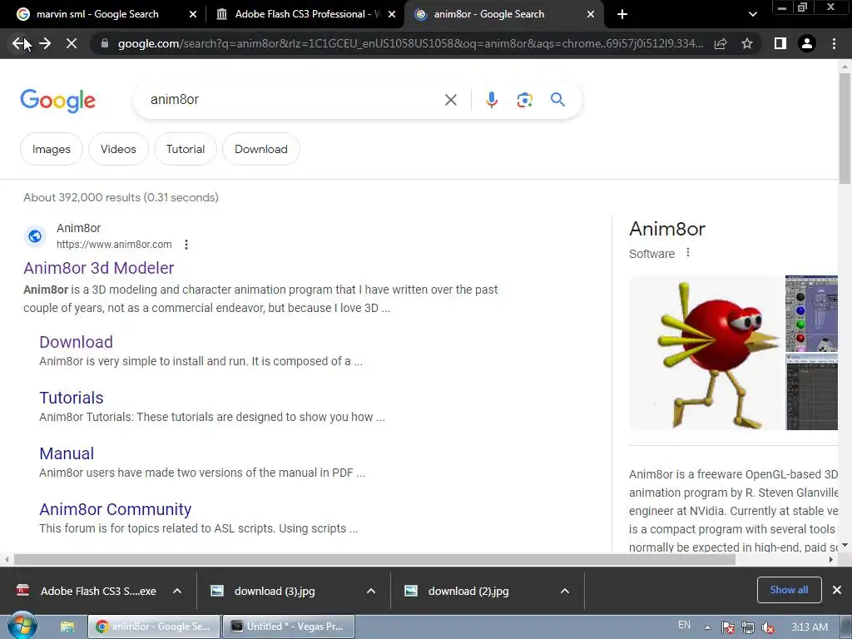Search by image with Google Lens
Image resolution: width=852 pixels, height=639 pixels.
click(x=524, y=100)
